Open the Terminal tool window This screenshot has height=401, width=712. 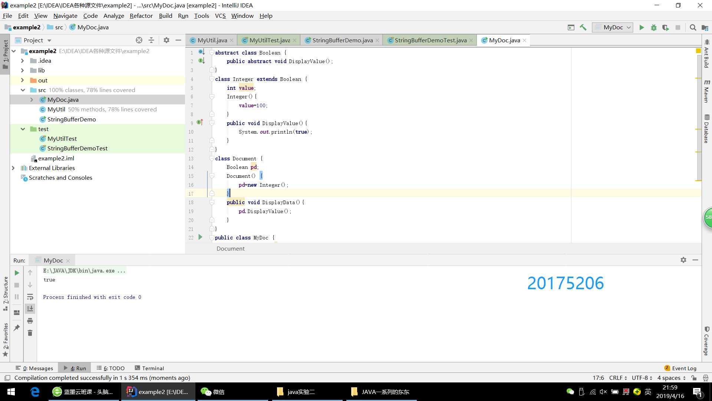click(149, 368)
